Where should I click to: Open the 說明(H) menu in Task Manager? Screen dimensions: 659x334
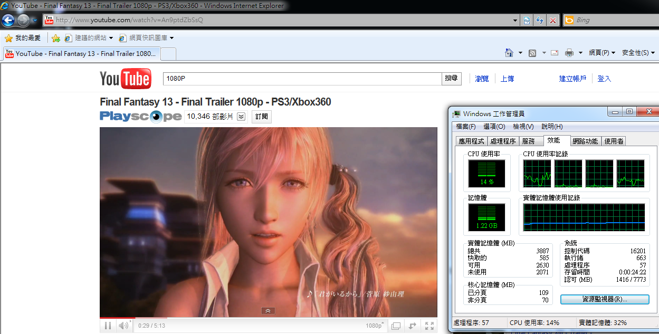(x=552, y=127)
